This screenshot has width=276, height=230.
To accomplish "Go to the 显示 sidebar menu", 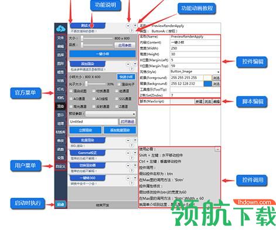I will (x=60, y=115).
